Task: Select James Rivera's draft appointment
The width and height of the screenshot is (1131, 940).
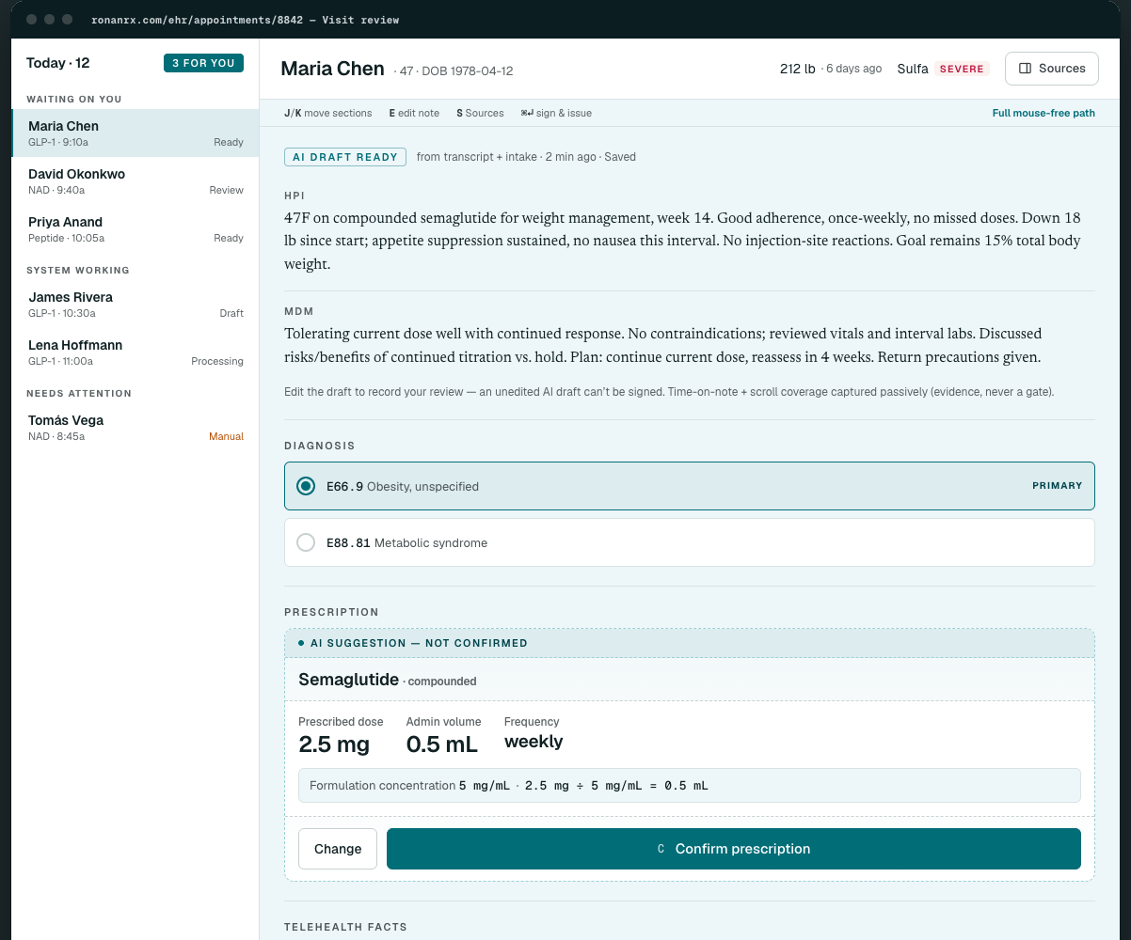Action: tap(135, 305)
